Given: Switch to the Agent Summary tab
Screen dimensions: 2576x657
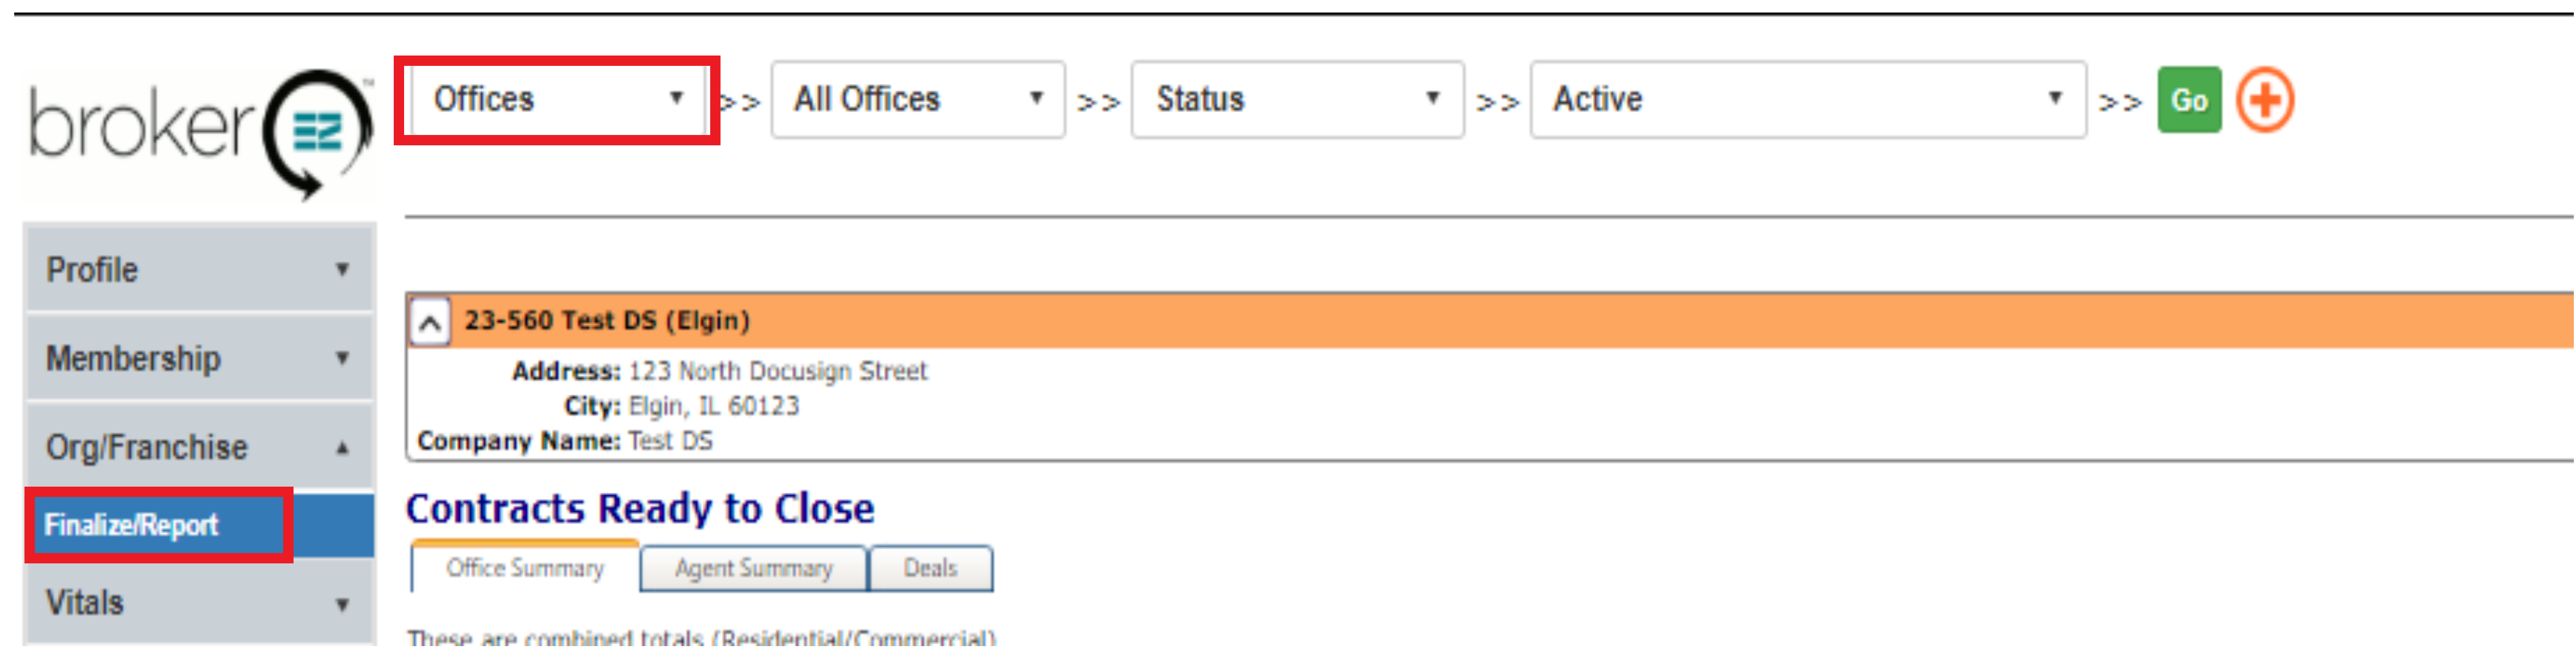Looking at the screenshot, I should point(753,569).
